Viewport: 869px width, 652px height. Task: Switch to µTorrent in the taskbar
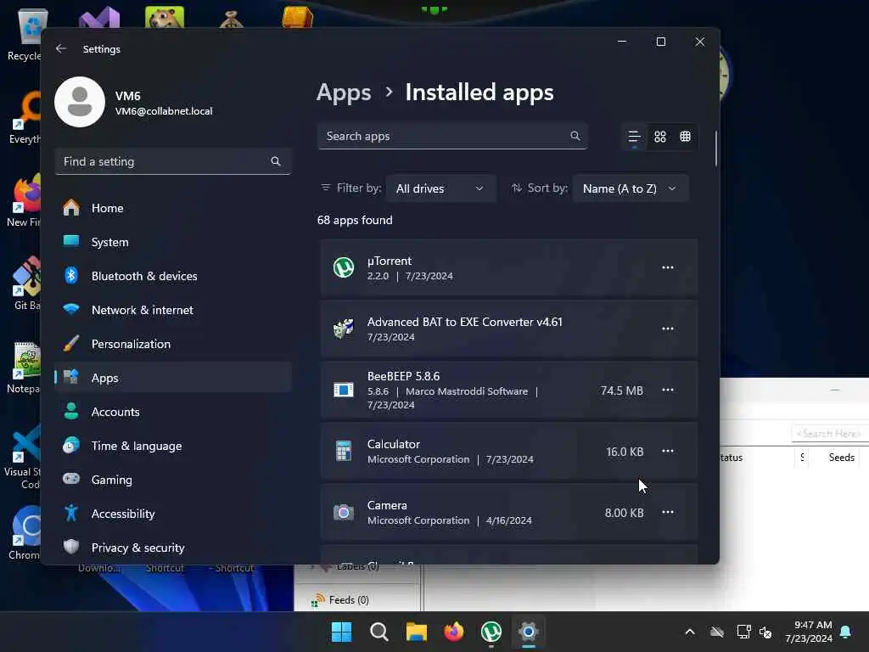(x=491, y=632)
